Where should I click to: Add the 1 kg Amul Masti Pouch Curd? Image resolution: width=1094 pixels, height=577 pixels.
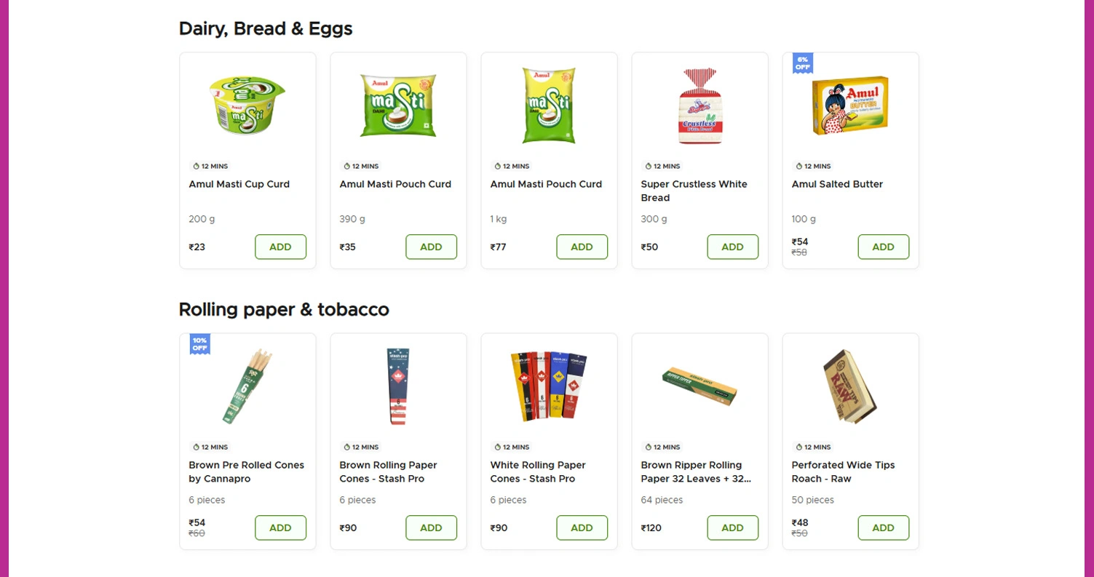(x=582, y=247)
